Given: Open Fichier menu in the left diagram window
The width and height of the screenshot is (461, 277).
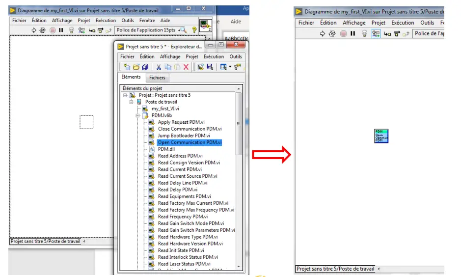Looking at the screenshot, I should pyautogui.click(x=19, y=20).
